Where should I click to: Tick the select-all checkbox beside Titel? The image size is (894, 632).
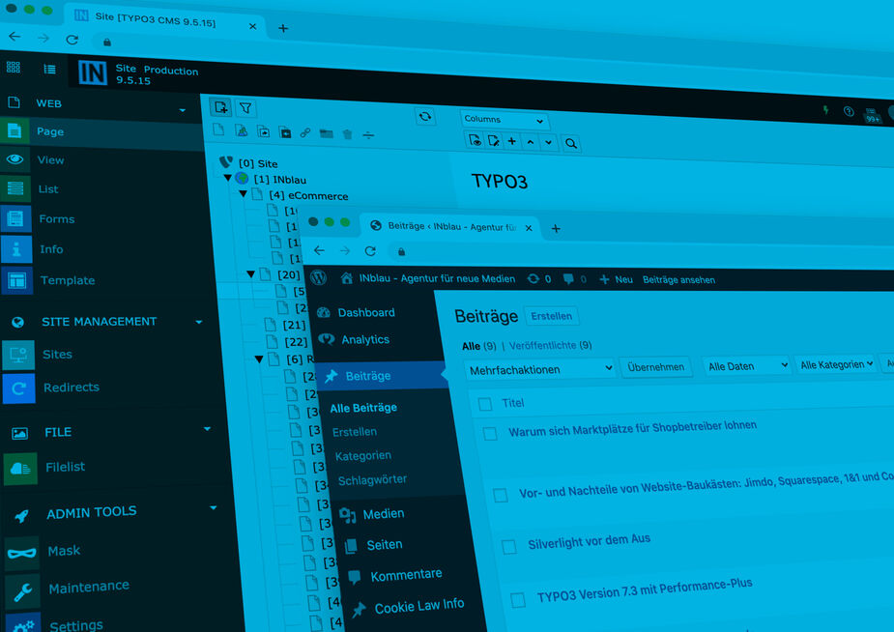tap(485, 404)
